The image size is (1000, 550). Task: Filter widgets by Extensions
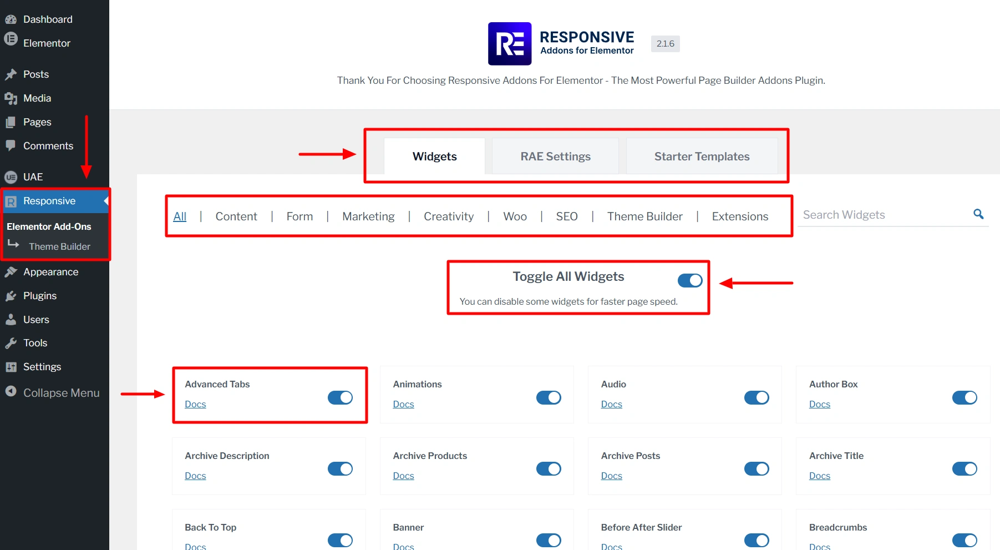click(x=740, y=216)
